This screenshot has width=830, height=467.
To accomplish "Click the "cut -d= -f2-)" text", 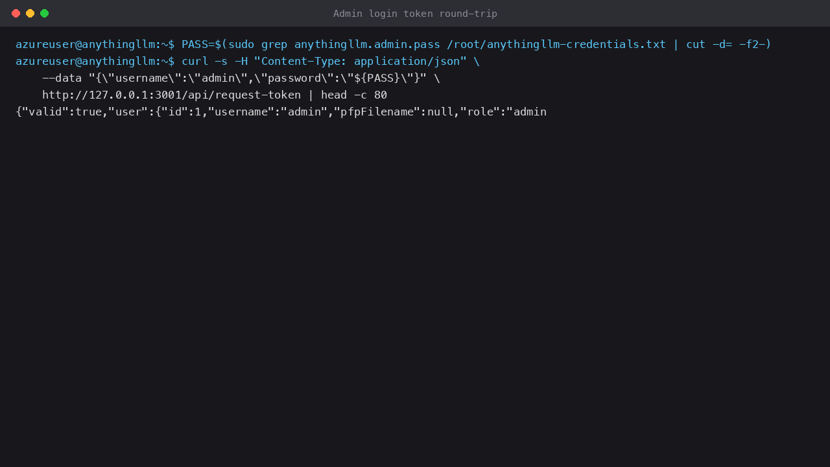I will point(729,44).
